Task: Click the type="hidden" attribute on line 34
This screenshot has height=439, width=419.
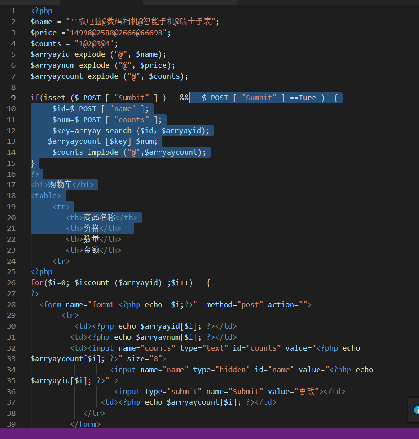Action: [222, 369]
